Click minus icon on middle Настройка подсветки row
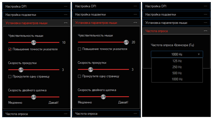This screenshot has height=119, width=213. pyautogui.click(x=135, y=14)
